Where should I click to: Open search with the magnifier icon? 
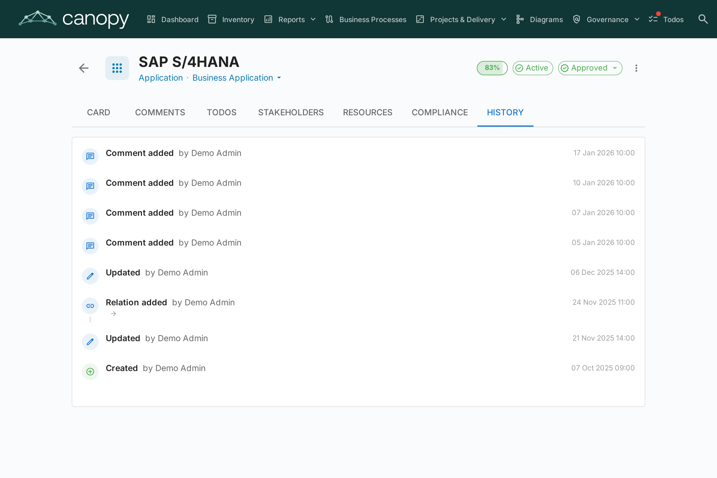[703, 19]
